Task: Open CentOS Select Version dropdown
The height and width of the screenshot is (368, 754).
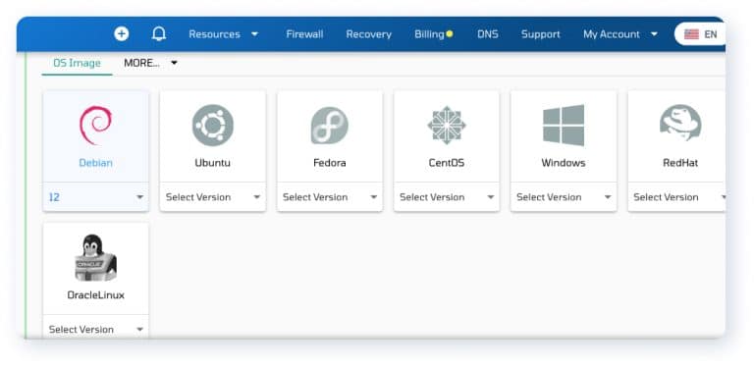Action: click(447, 197)
